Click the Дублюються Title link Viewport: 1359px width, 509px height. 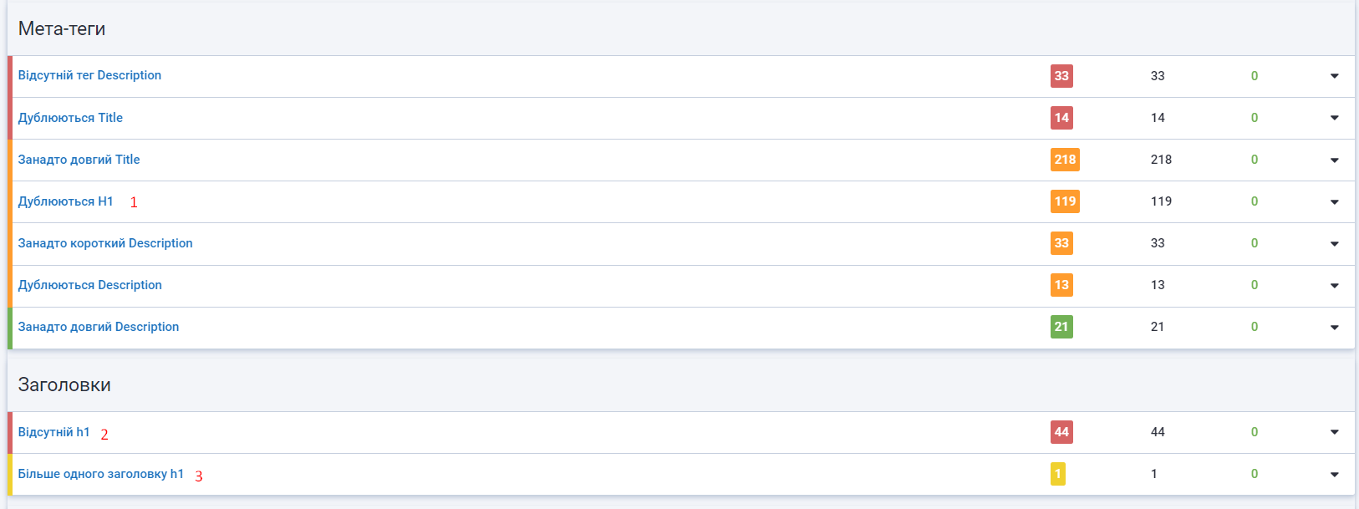(x=70, y=118)
